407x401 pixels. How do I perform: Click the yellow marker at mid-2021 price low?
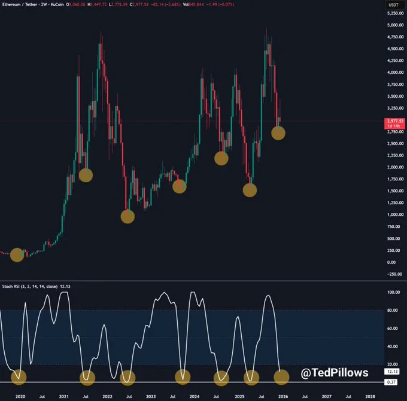86,175
